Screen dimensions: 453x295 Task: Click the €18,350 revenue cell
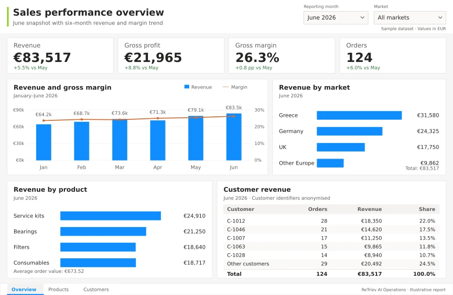point(371,220)
